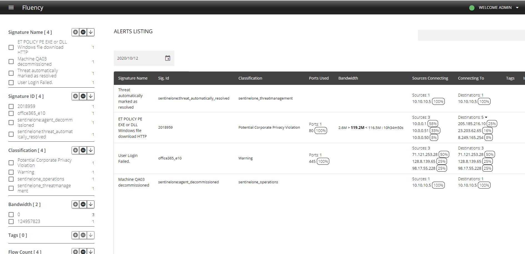Click the down arrow for Signature Name facet

[91, 32]
